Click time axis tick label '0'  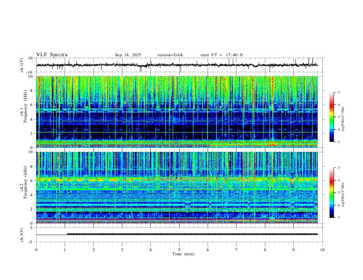[x=36, y=250]
